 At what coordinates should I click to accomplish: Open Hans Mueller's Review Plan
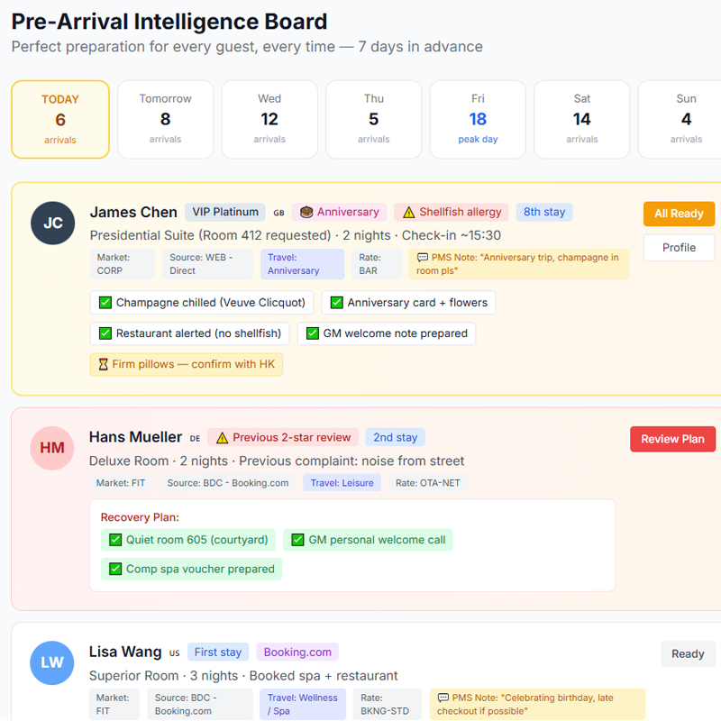click(672, 439)
